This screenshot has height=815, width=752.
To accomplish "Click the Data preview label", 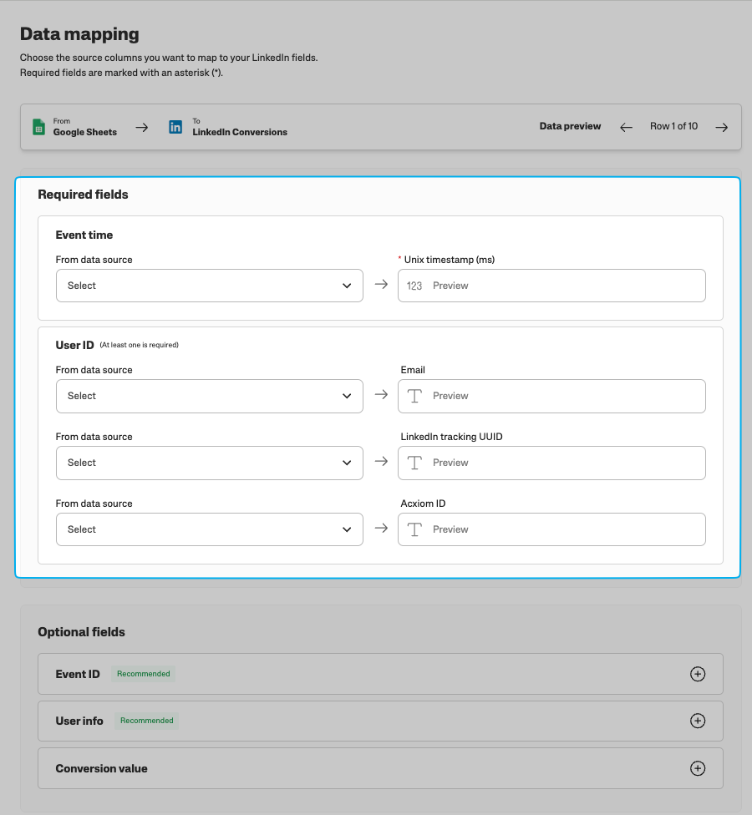I will (x=570, y=127).
